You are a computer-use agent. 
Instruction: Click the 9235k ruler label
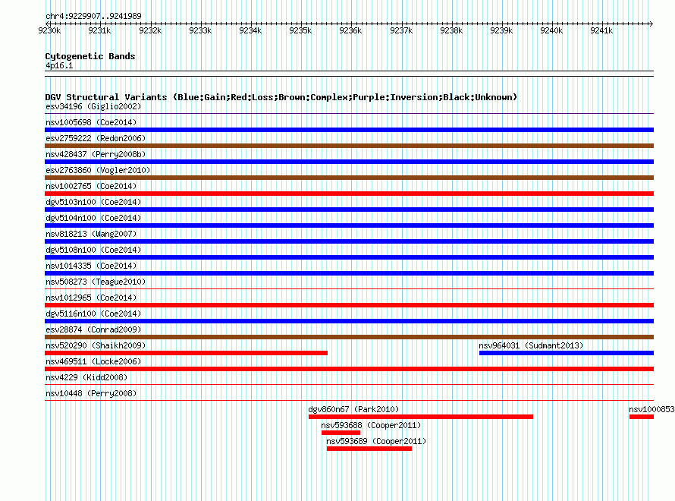click(x=300, y=30)
